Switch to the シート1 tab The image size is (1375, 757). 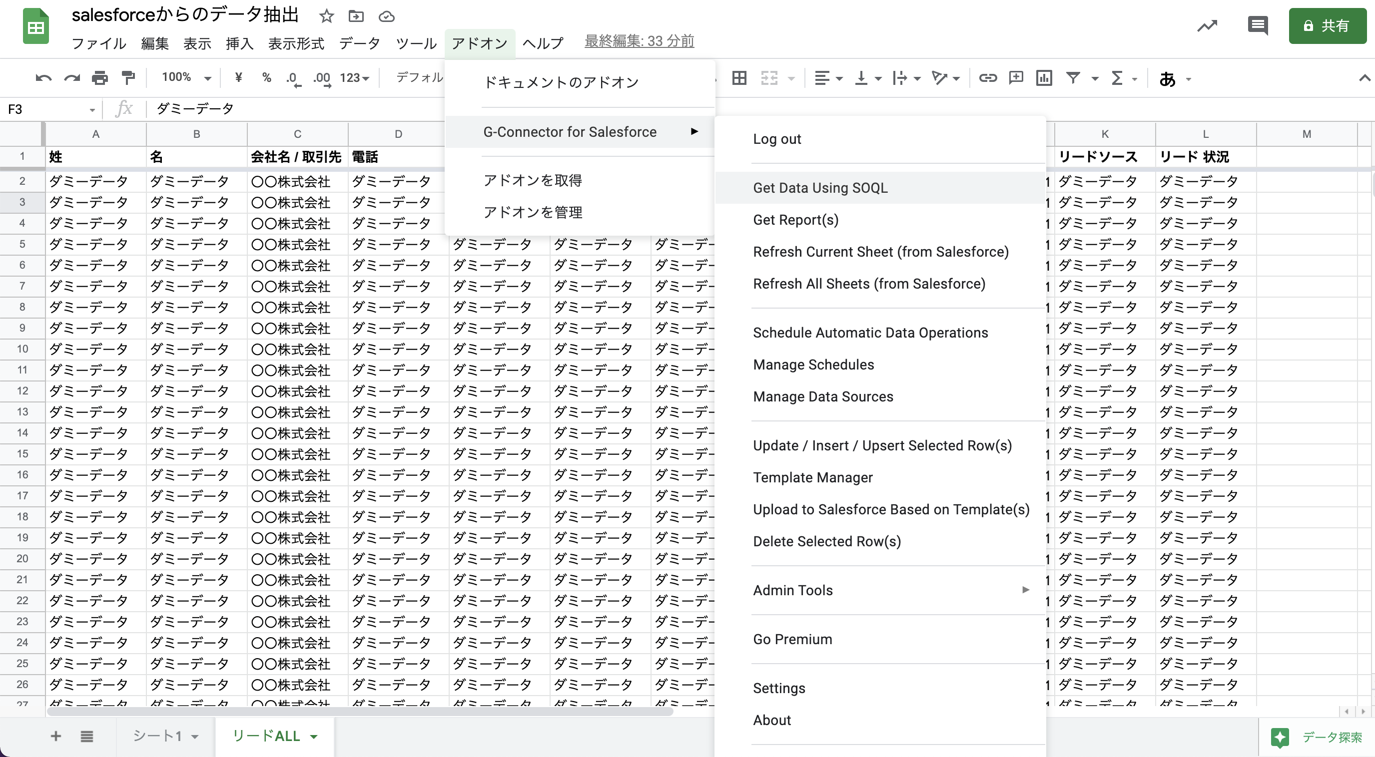[x=157, y=736]
